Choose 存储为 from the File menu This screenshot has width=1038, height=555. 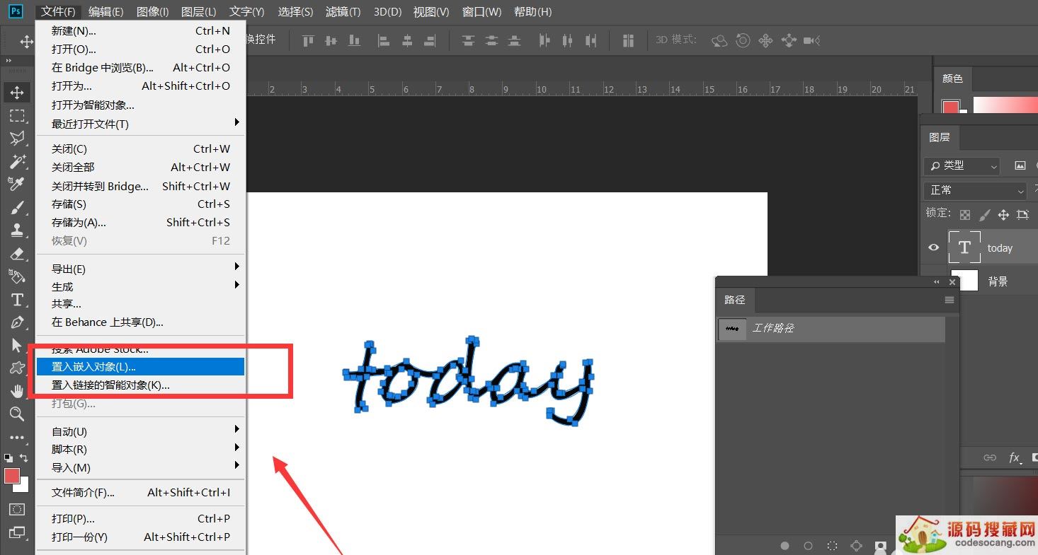click(x=140, y=222)
